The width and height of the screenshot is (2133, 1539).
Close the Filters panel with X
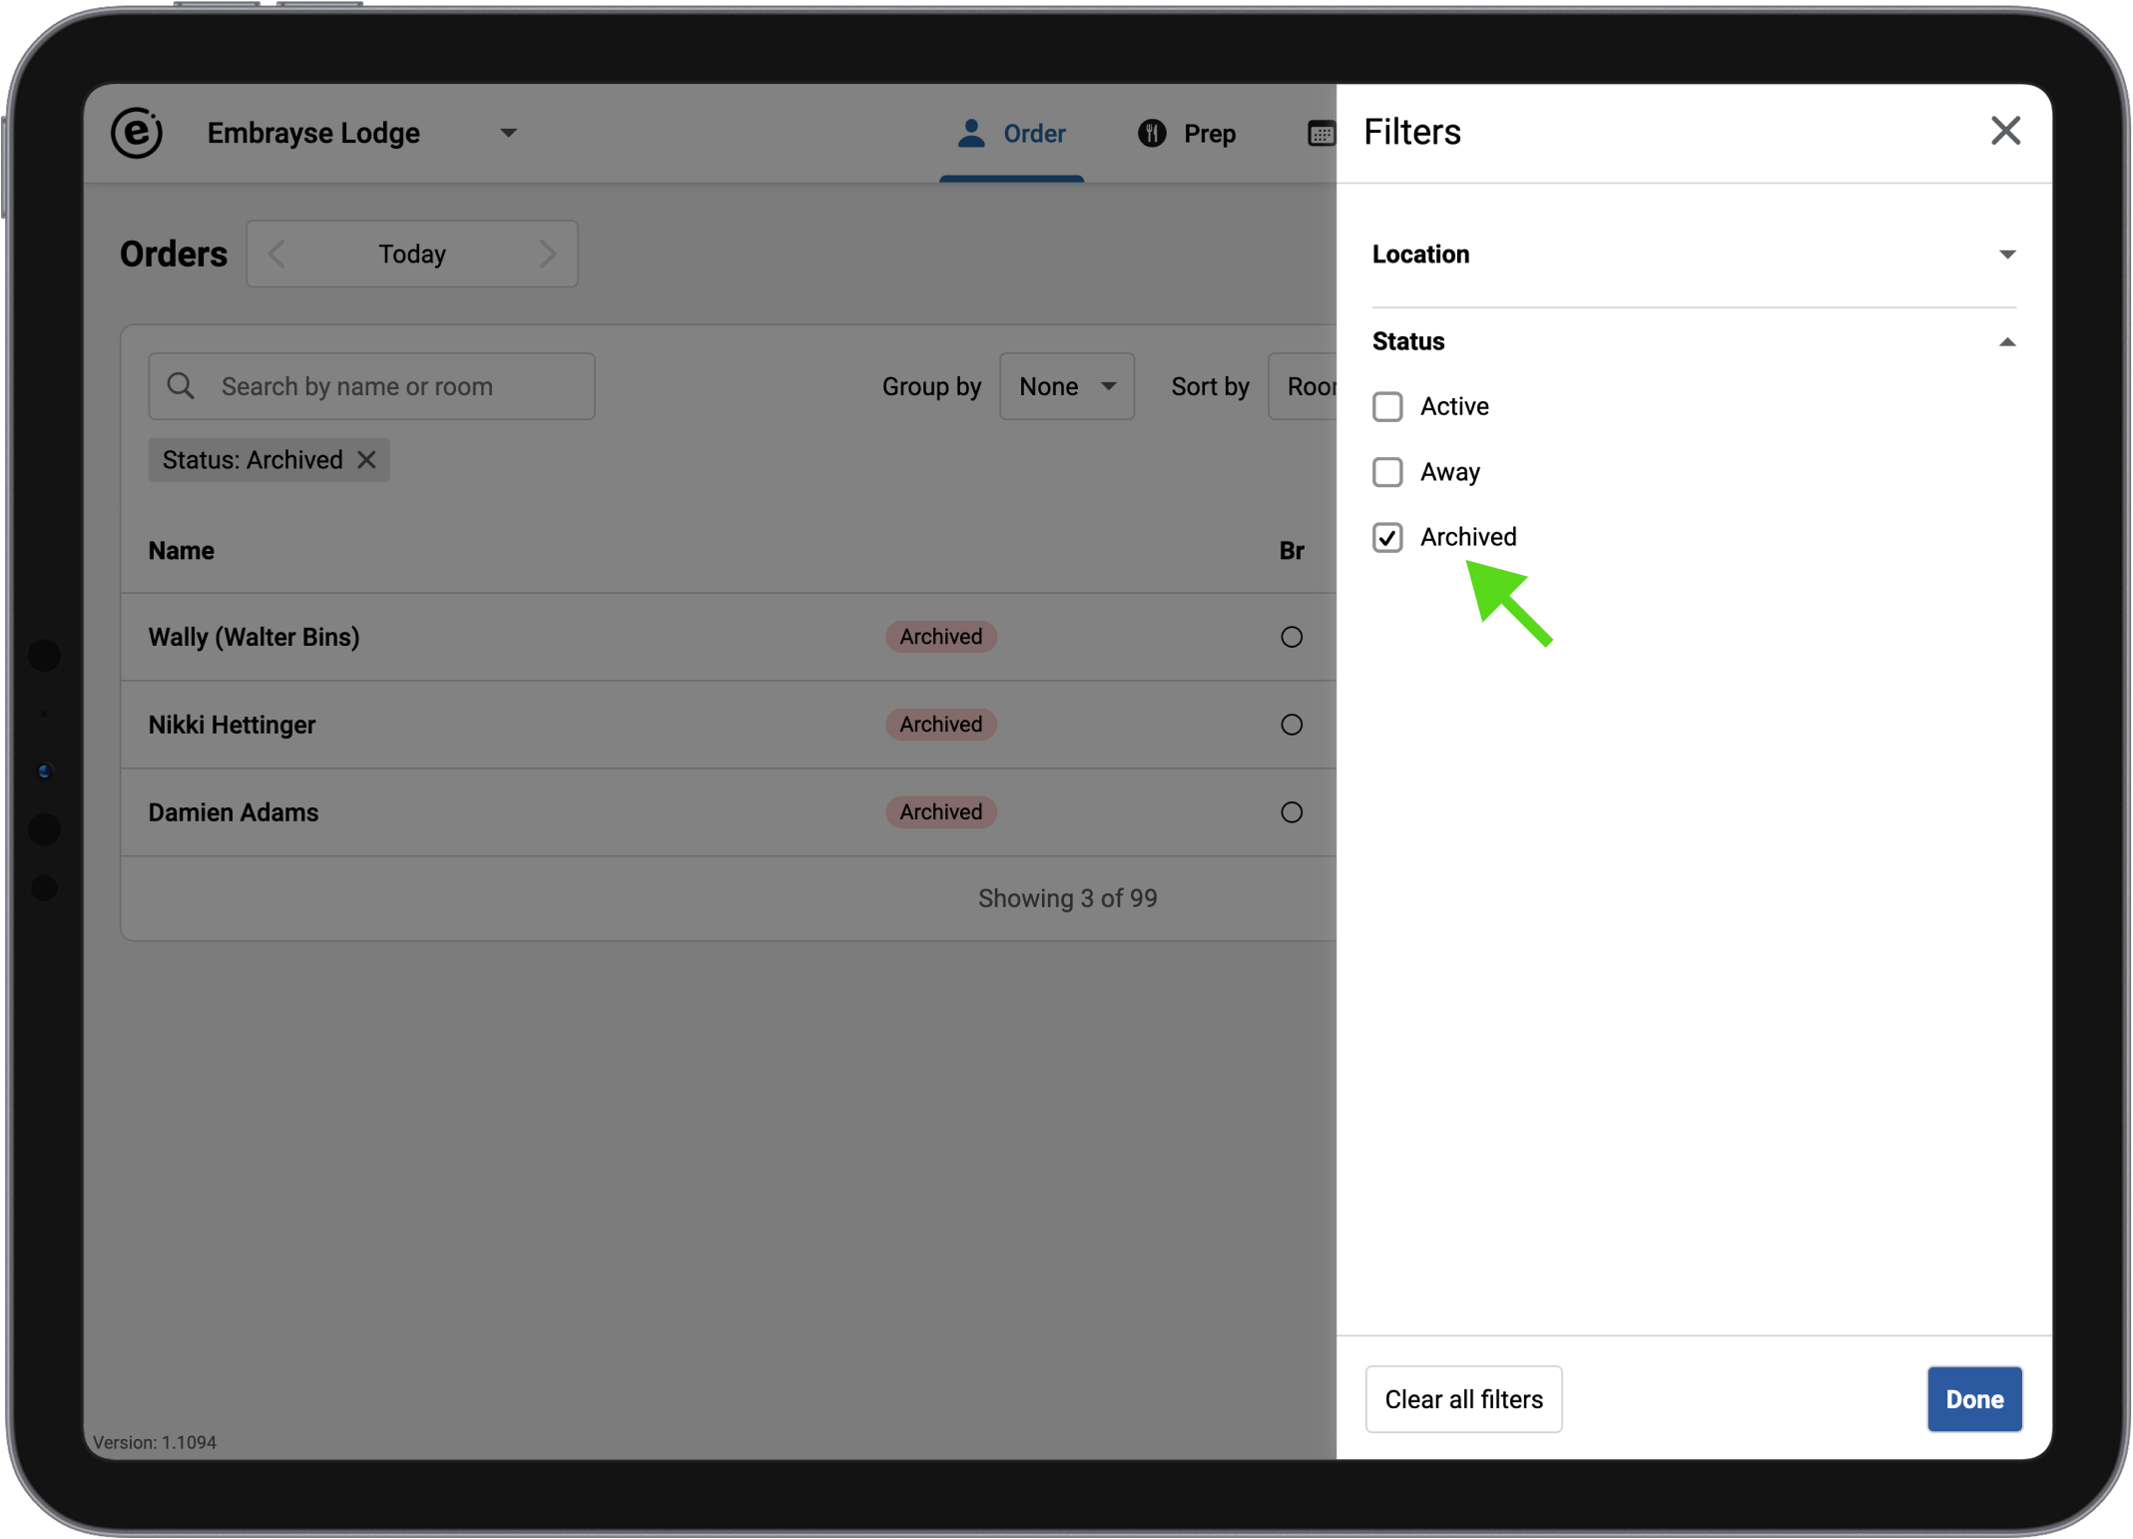2004,131
